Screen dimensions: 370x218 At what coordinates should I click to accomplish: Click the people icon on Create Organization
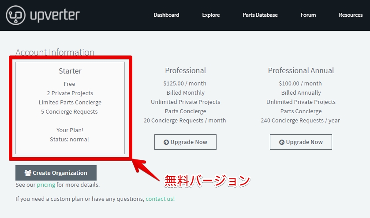pos(28,173)
